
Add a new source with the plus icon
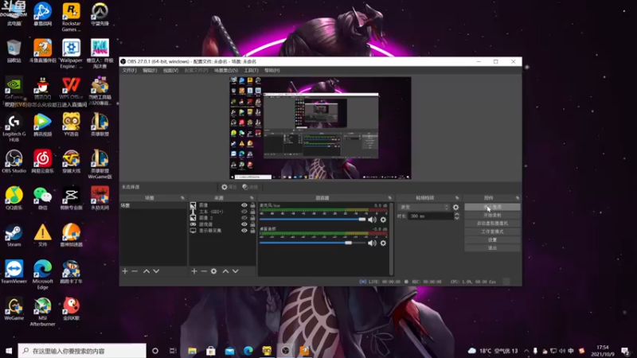tap(194, 271)
